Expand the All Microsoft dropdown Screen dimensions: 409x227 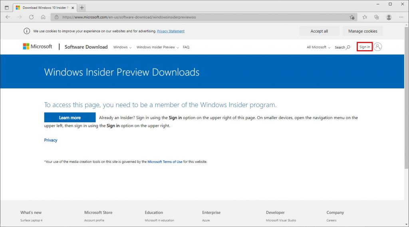[318, 47]
